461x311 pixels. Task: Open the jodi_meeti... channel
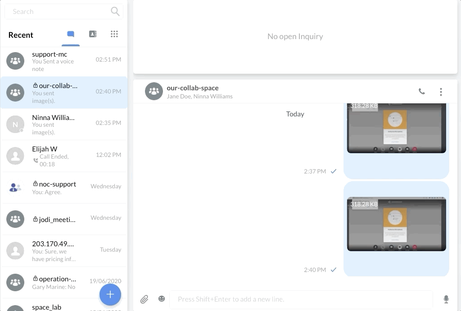pos(64,219)
